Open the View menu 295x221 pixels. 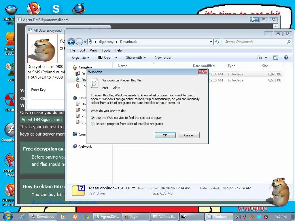93,50
